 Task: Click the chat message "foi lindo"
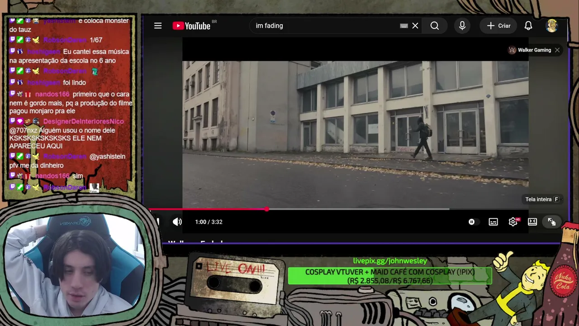pos(74,82)
